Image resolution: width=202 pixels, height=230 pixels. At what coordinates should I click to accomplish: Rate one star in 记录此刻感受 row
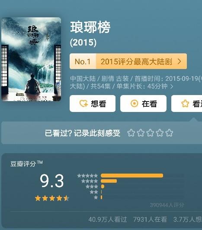(131, 133)
